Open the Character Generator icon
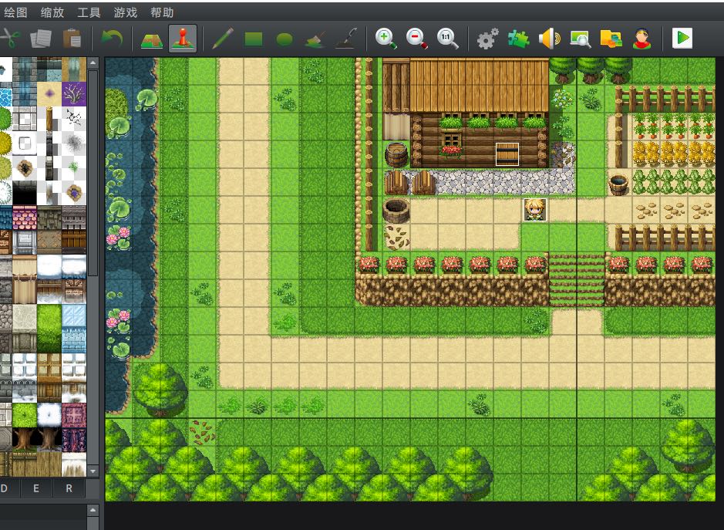Screen dimensions: 724x530 tap(642, 39)
